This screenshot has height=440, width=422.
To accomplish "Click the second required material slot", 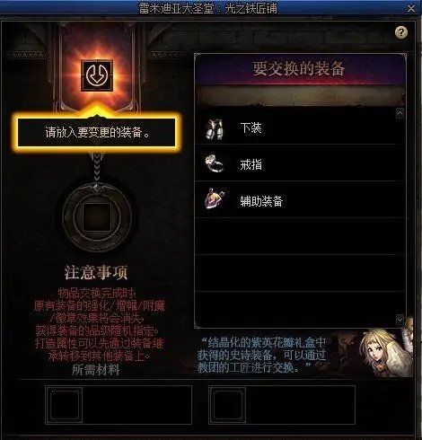I will point(227,405).
